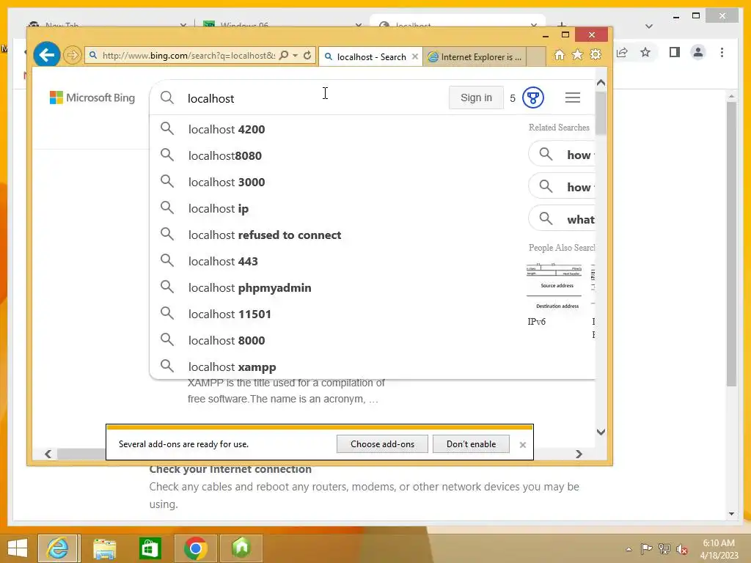
Task: Open Chrome's profile avatar
Action: pos(698,52)
